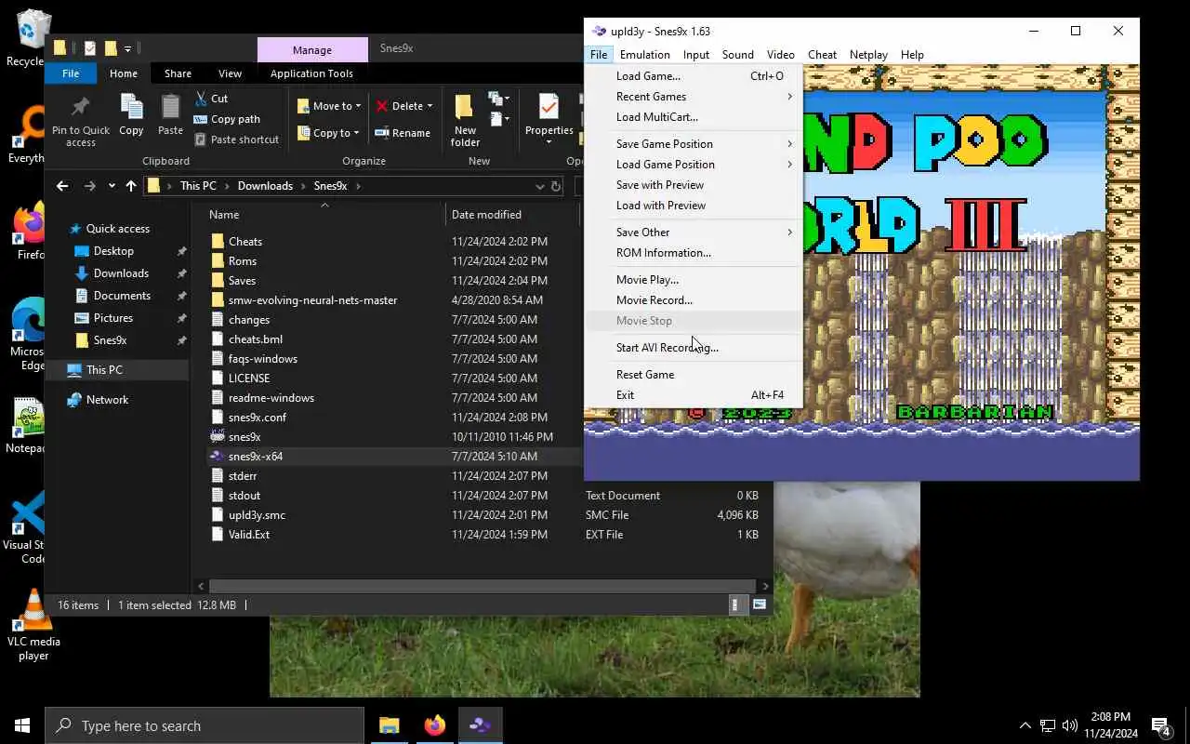Select Downloads in Quick access
This screenshot has width=1190, height=744.
[121, 273]
